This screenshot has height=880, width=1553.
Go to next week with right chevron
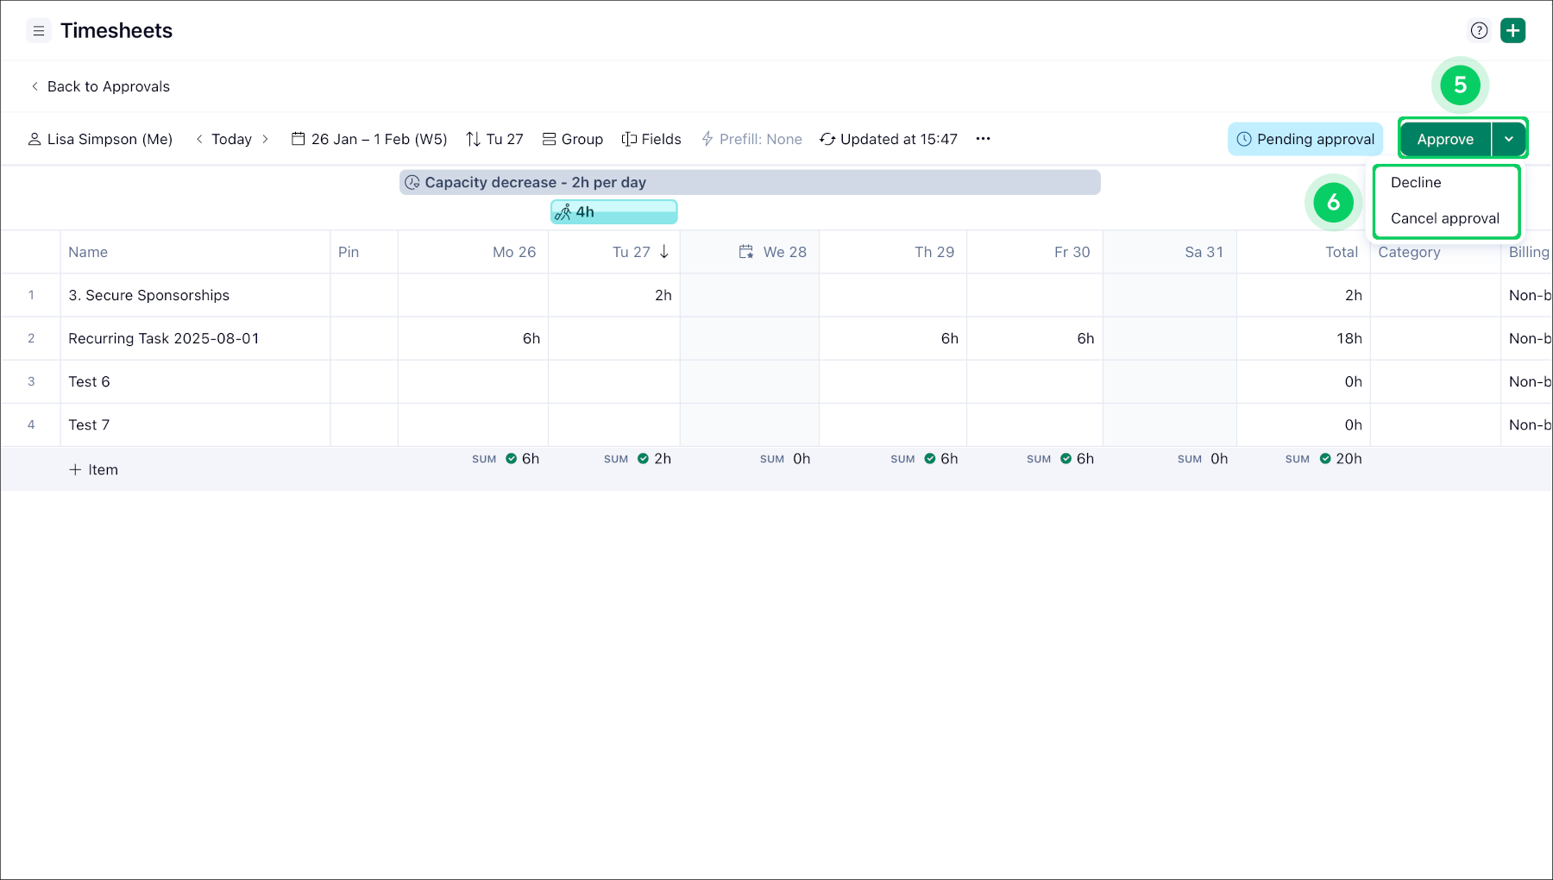tap(265, 139)
